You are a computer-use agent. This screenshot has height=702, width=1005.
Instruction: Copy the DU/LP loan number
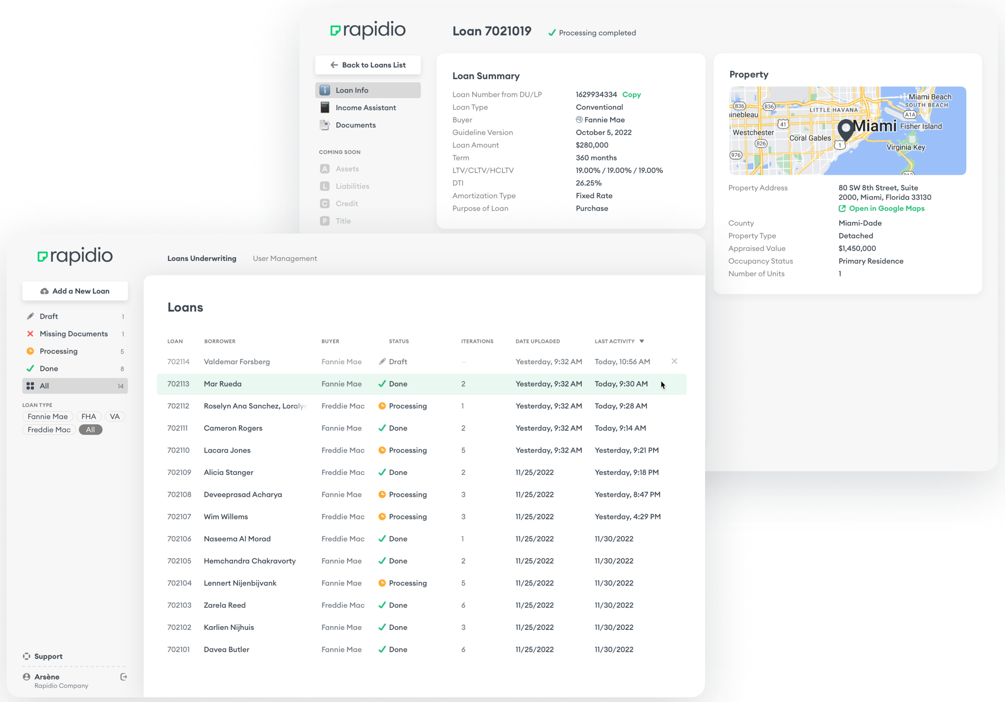tap(632, 94)
